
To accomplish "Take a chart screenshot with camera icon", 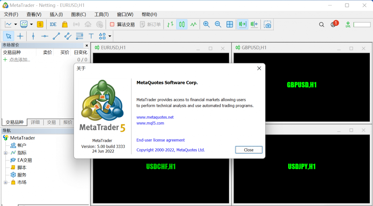I will pos(268,24).
